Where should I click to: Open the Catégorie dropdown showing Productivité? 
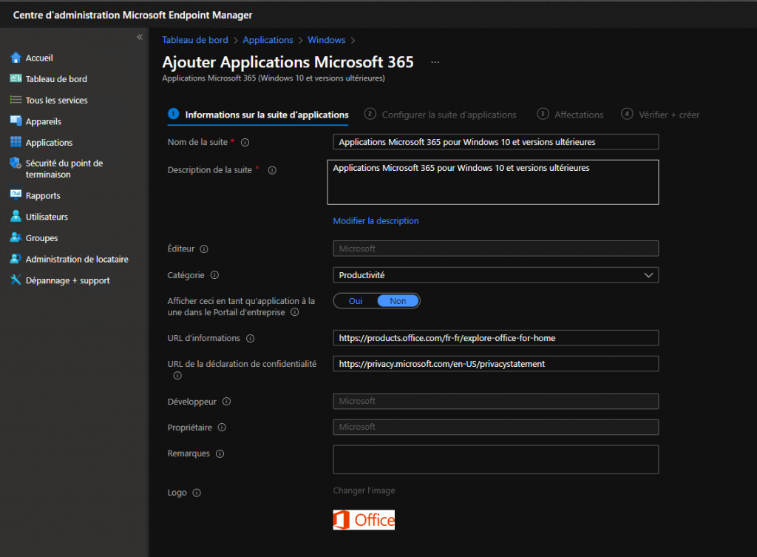click(496, 275)
